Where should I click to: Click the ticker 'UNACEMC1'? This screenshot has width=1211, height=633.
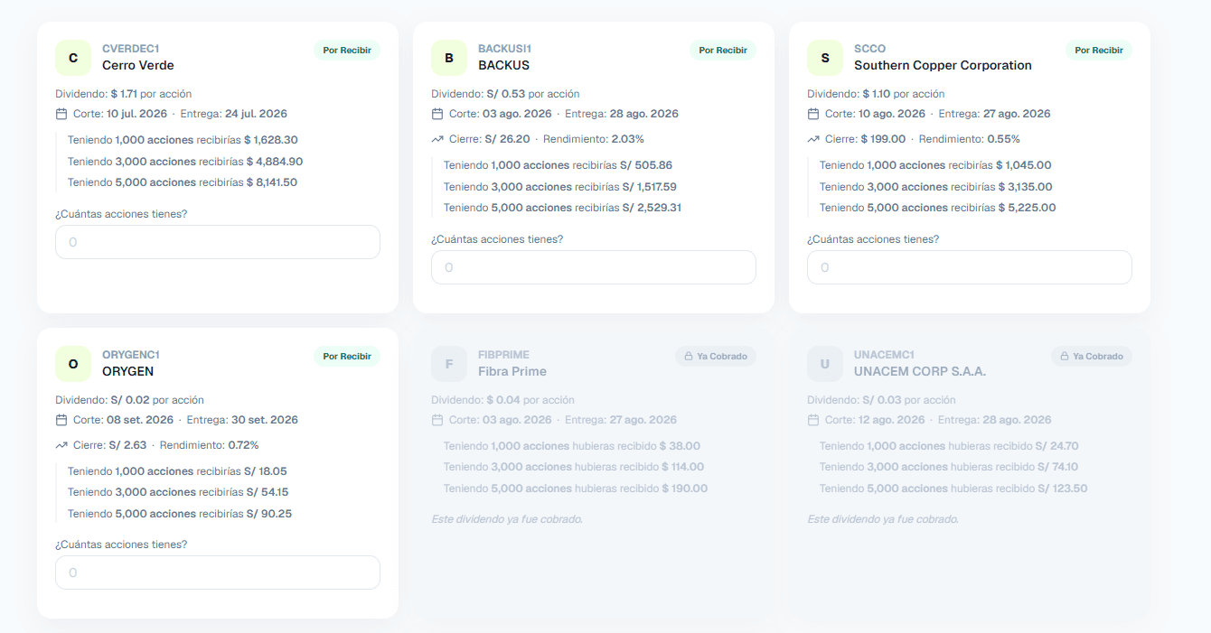pos(885,355)
